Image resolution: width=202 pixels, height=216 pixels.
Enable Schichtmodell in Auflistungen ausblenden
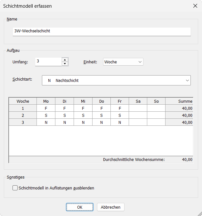click(15, 188)
